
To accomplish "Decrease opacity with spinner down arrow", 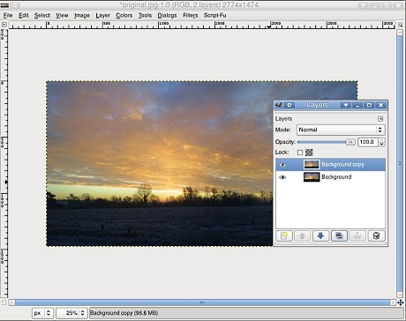I will click(381, 145).
